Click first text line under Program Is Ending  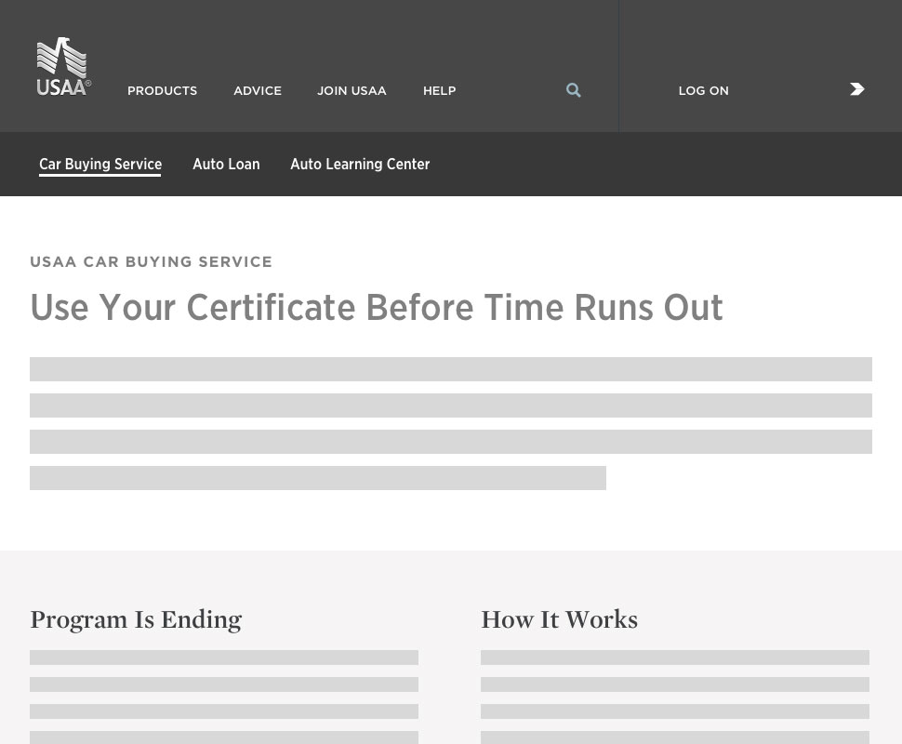(x=223, y=658)
